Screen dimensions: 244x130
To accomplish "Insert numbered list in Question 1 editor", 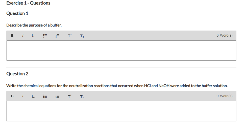I will point(57,36).
